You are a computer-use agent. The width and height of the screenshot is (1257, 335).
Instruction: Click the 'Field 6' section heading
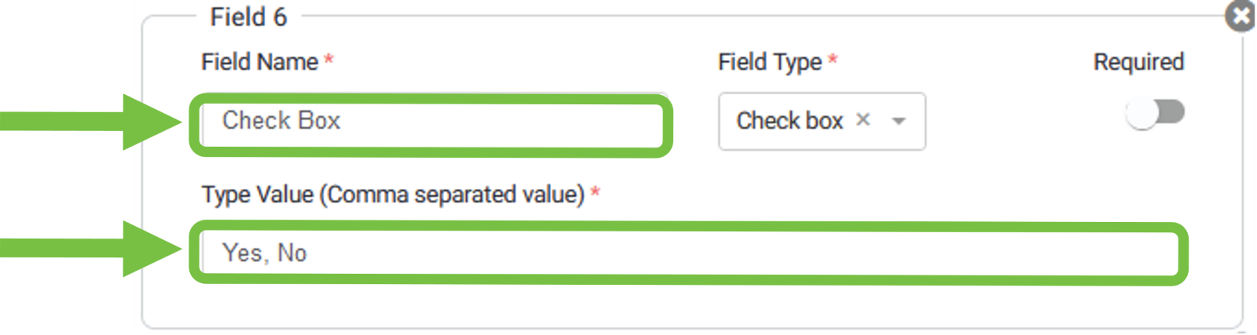point(248,16)
